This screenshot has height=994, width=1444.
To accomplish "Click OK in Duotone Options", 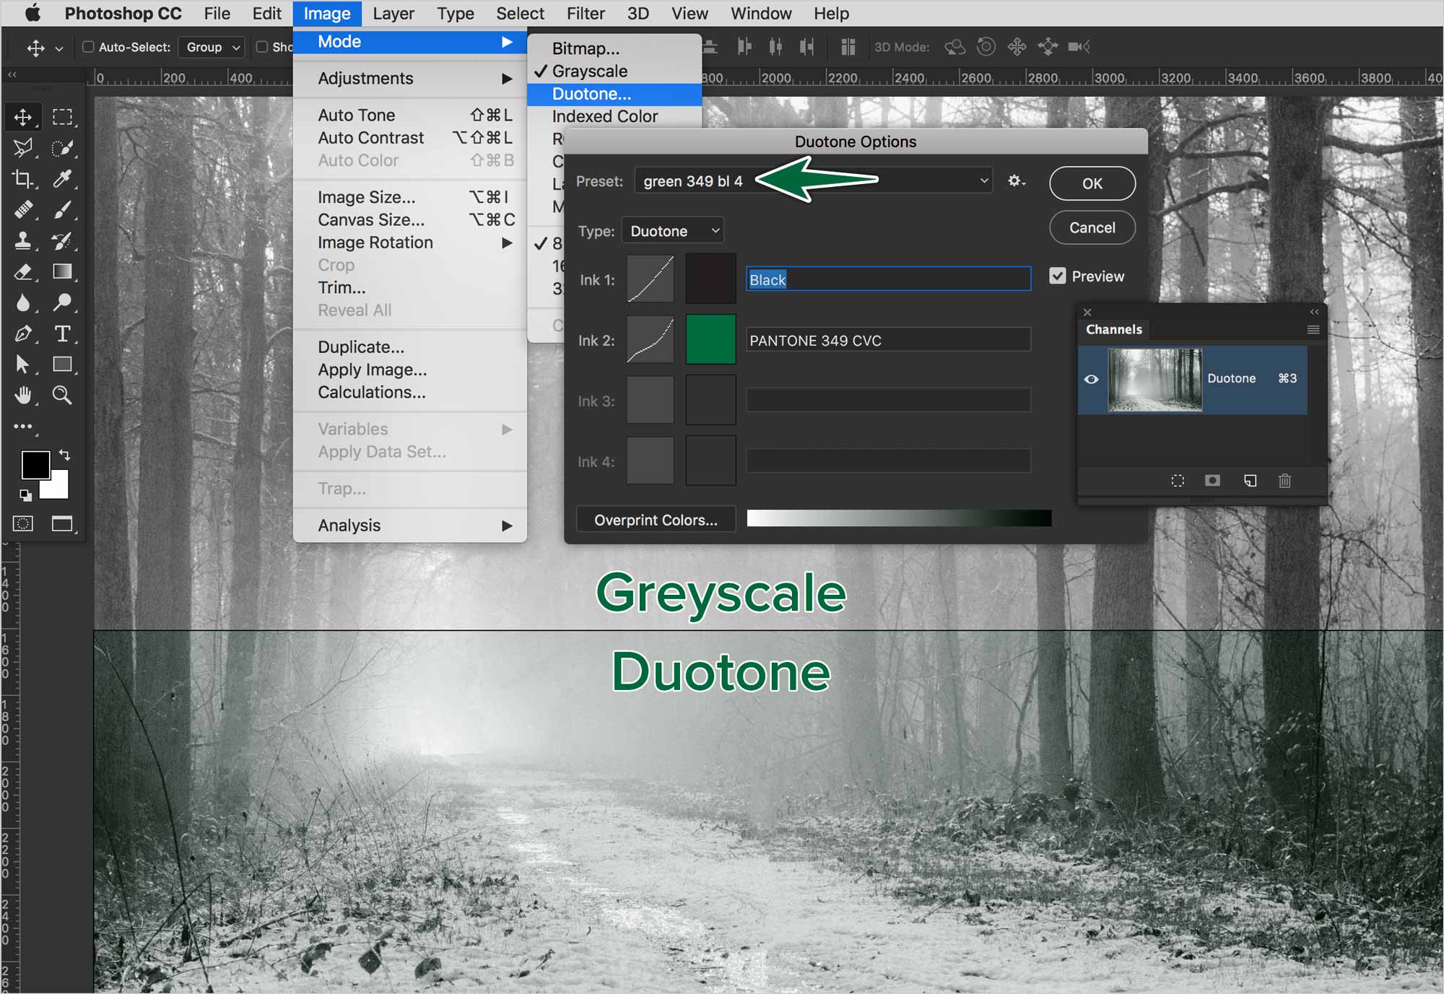I will click(1092, 183).
